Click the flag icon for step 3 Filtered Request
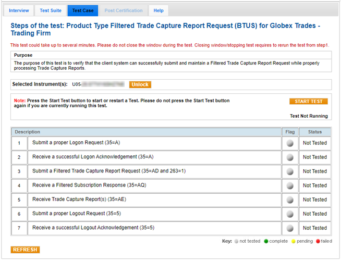The image size is (341, 261). pos(290,171)
